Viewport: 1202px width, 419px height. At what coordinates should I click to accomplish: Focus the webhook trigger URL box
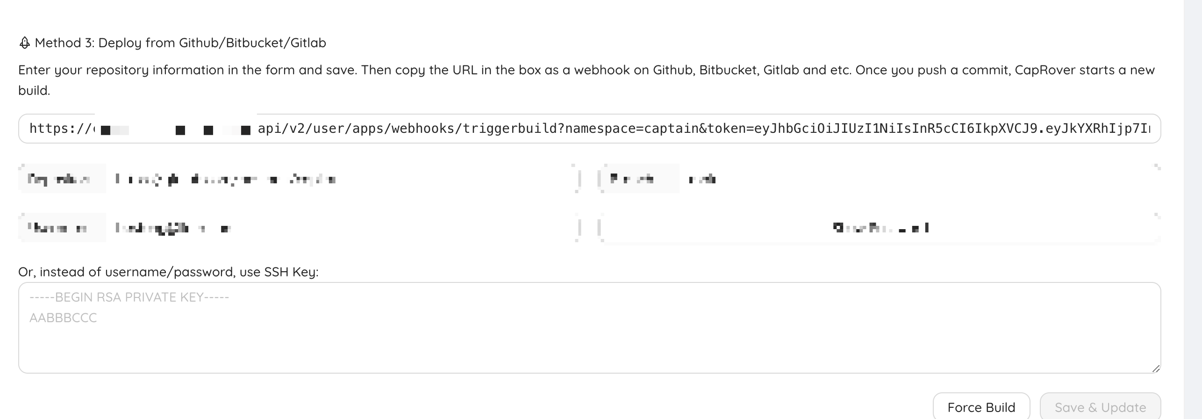point(589,129)
